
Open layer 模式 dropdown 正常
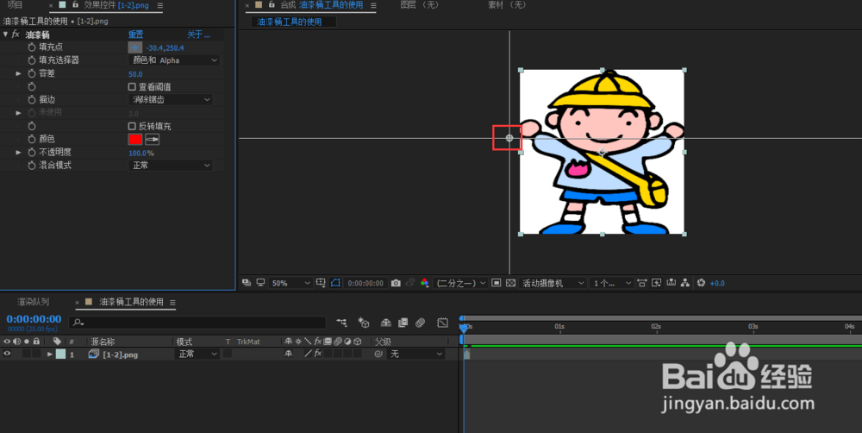tap(197, 355)
